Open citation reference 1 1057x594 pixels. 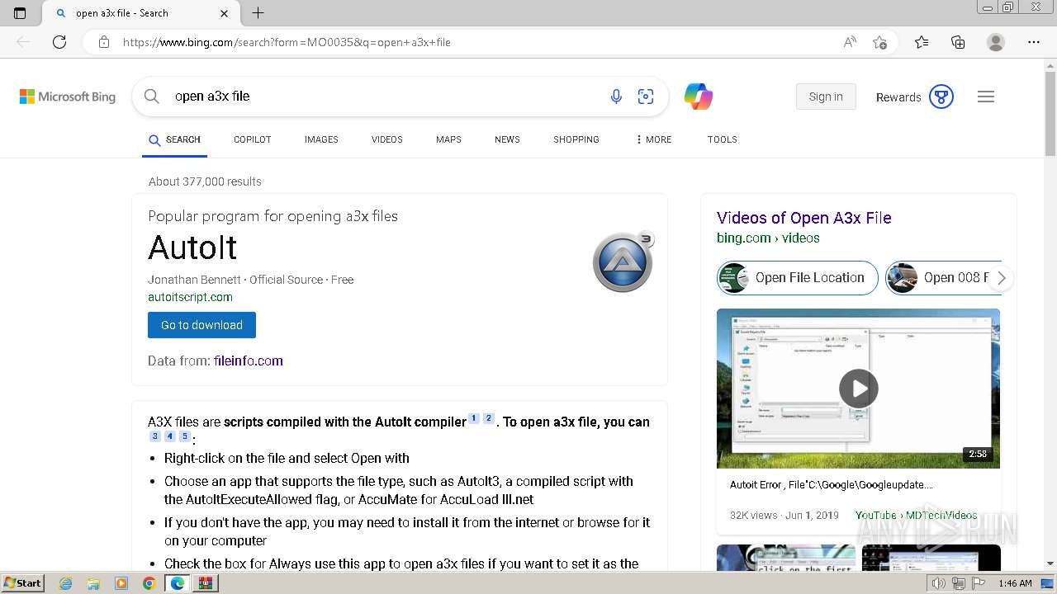click(474, 418)
